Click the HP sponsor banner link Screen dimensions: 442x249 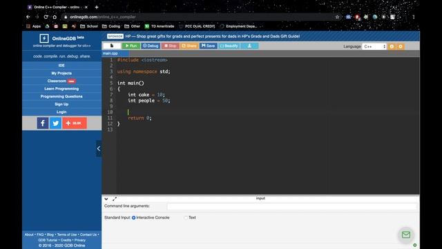click(x=212, y=37)
